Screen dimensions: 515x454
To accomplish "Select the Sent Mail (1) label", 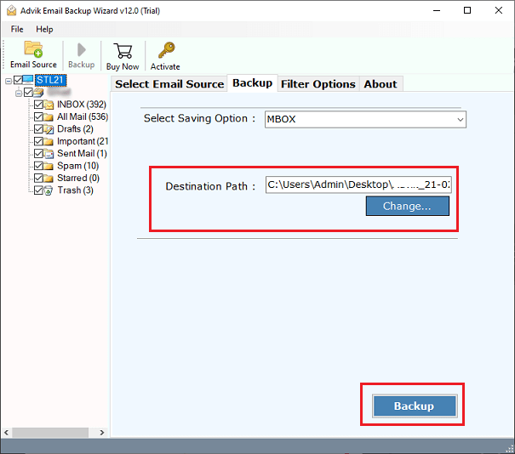I will [x=82, y=154].
